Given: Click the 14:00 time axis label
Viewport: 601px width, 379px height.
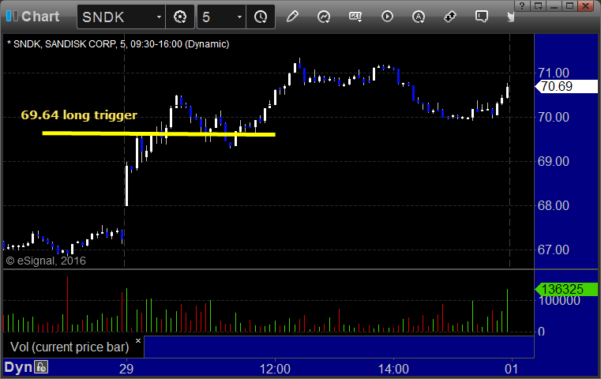Looking at the screenshot, I should point(393,369).
